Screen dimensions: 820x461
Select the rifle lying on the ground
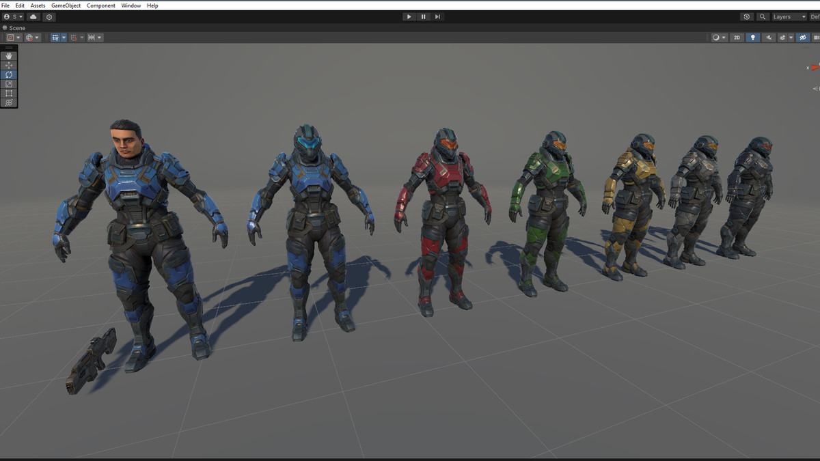(91, 361)
